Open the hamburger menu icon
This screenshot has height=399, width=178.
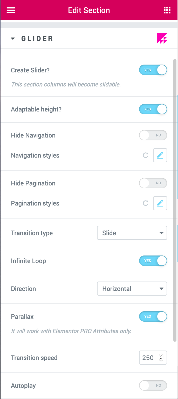click(x=11, y=10)
